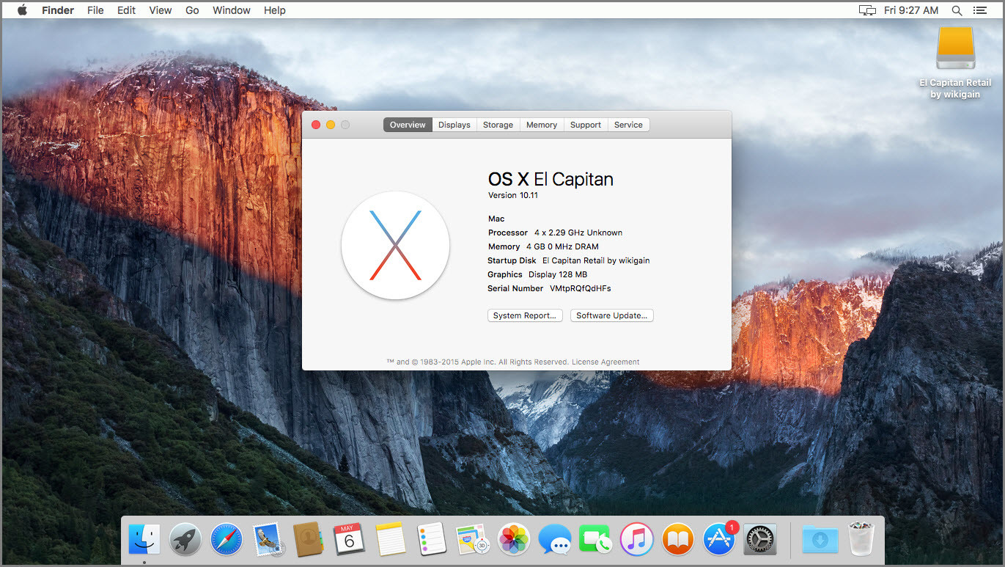Open Reminders list icon in Dock
The width and height of the screenshot is (1005, 567).
[432, 540]
